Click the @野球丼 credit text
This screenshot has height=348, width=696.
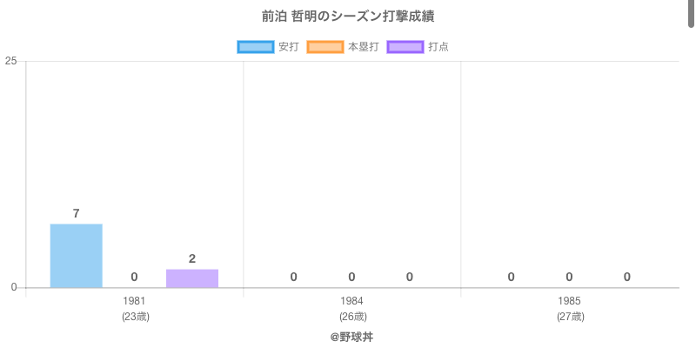click(x=351, y=336)
